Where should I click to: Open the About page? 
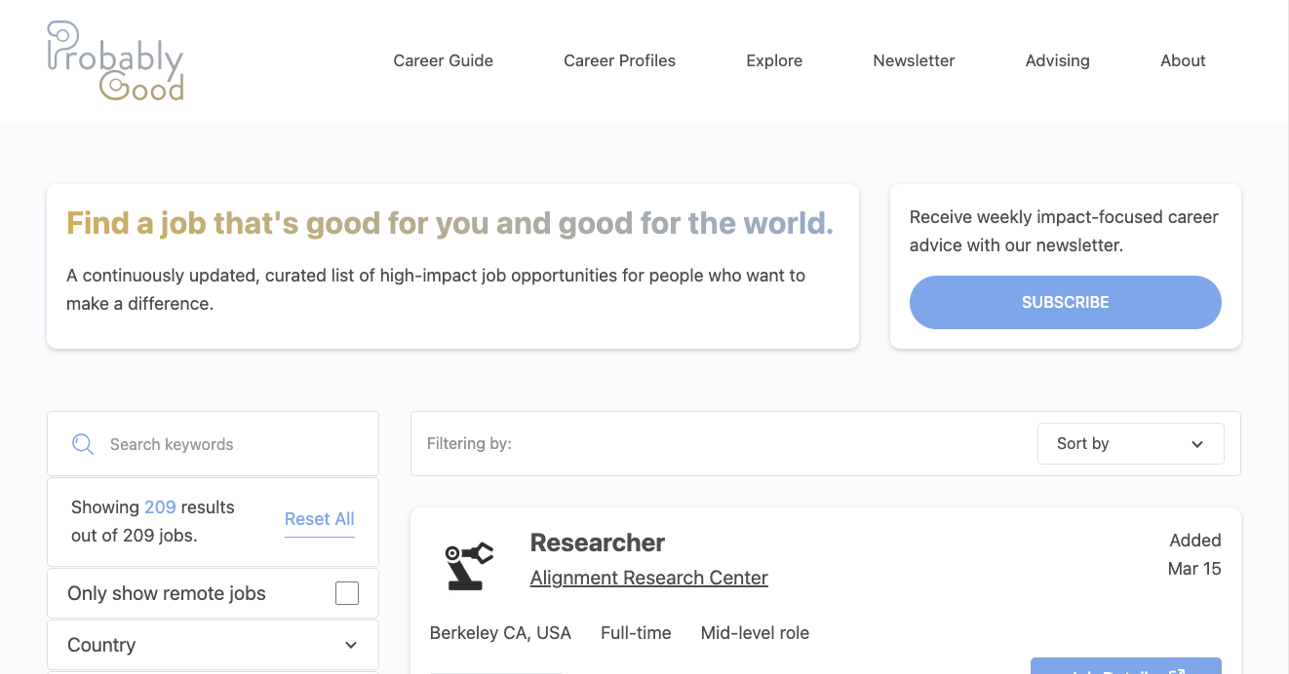click(x=1183, y=60)
